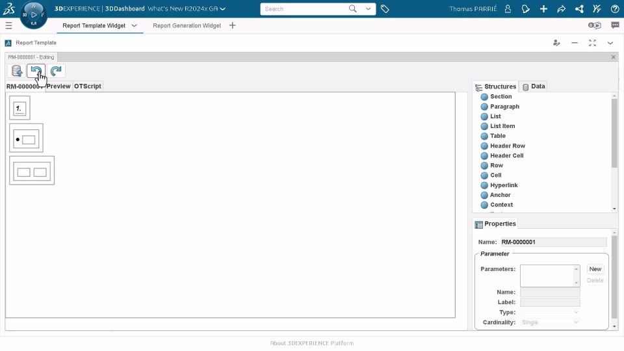624x351 pixels.
Task: Open the Cardinality dropdown
Action: 550,322
